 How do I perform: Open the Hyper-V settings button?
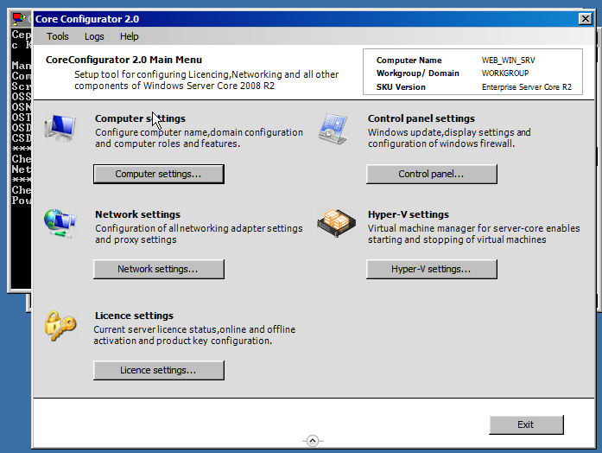432,269
